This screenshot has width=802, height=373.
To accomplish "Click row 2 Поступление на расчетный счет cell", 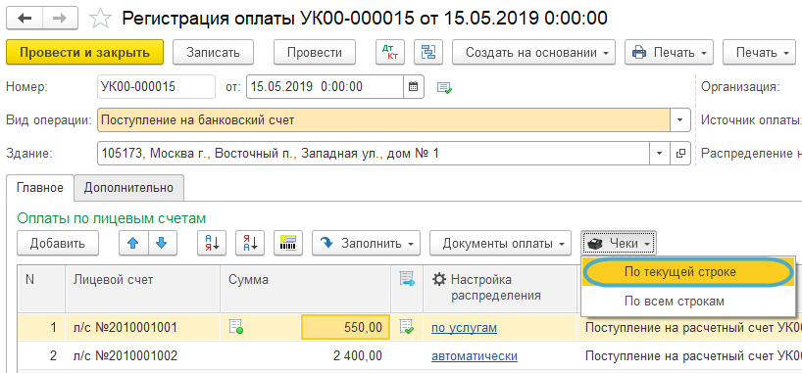I will pyautogui.click(x=690, y=355).
